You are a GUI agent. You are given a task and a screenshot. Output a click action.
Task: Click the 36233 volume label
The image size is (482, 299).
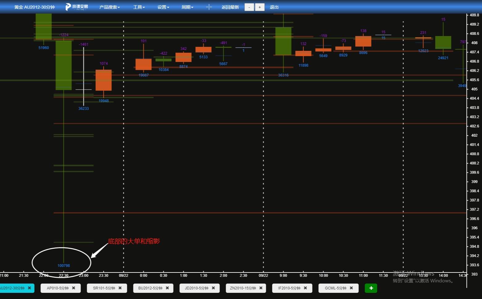click(x=84, y=109)
